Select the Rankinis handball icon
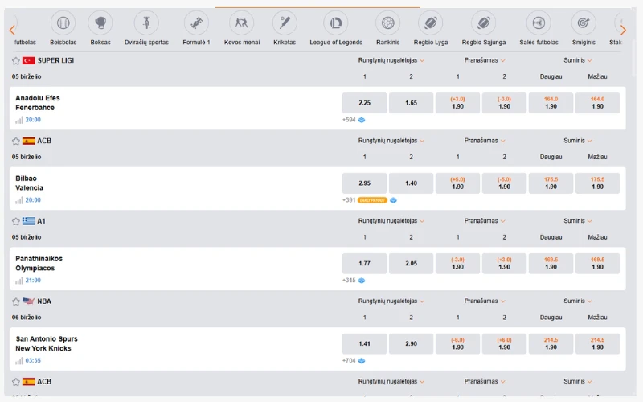The image size is (643, 402). 388,23
